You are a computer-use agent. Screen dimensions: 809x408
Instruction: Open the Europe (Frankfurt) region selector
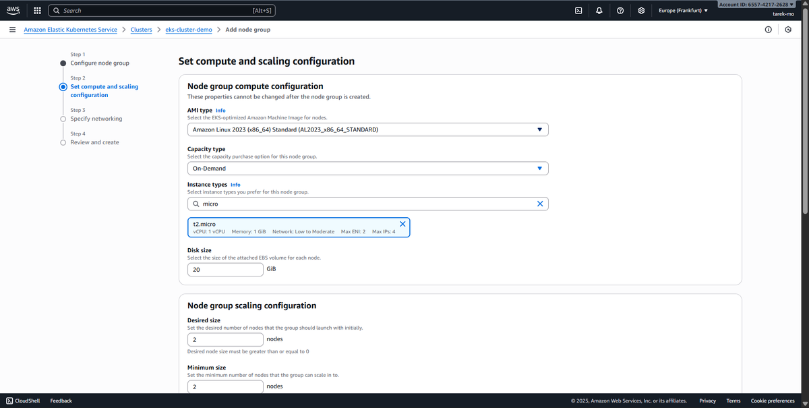click(683, 11)
